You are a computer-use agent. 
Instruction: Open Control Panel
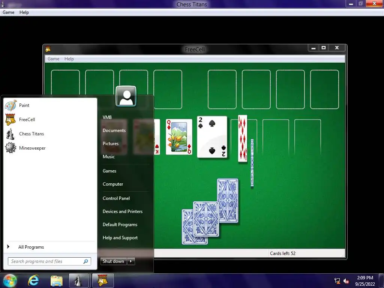(x=116, y=198)
